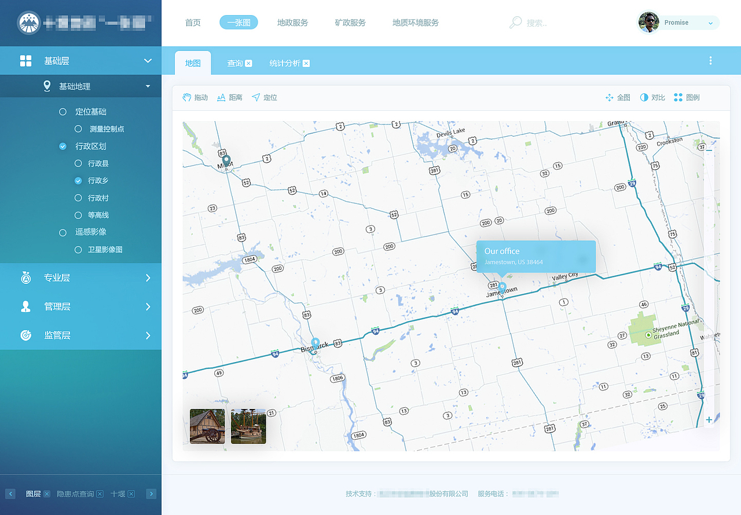Select the 拖动 hand tool
The height and width of the screenshot is (515, 741).
coord(195,97)
